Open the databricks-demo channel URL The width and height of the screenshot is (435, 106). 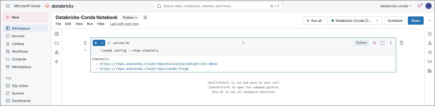pos(158,64)
